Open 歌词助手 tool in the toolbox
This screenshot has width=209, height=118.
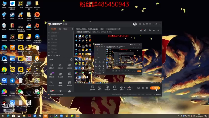[x=69, y=84]
